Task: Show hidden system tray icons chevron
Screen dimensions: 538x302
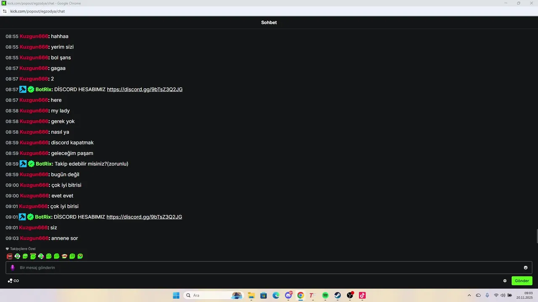Action: click(469, 295)
